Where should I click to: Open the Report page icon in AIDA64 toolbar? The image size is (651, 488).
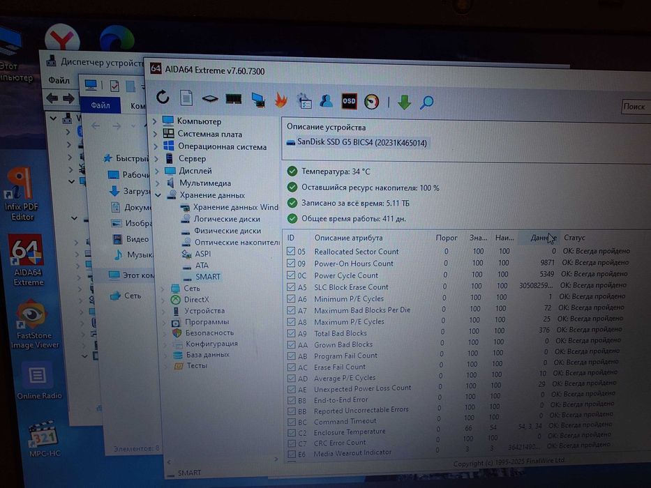[186, 98]
